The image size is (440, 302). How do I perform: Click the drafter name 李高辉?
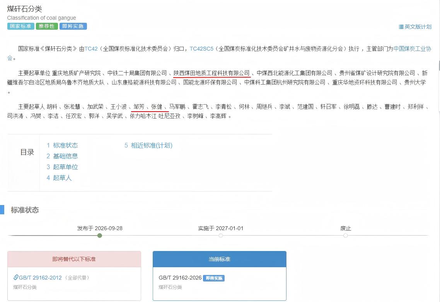(218, 116)
